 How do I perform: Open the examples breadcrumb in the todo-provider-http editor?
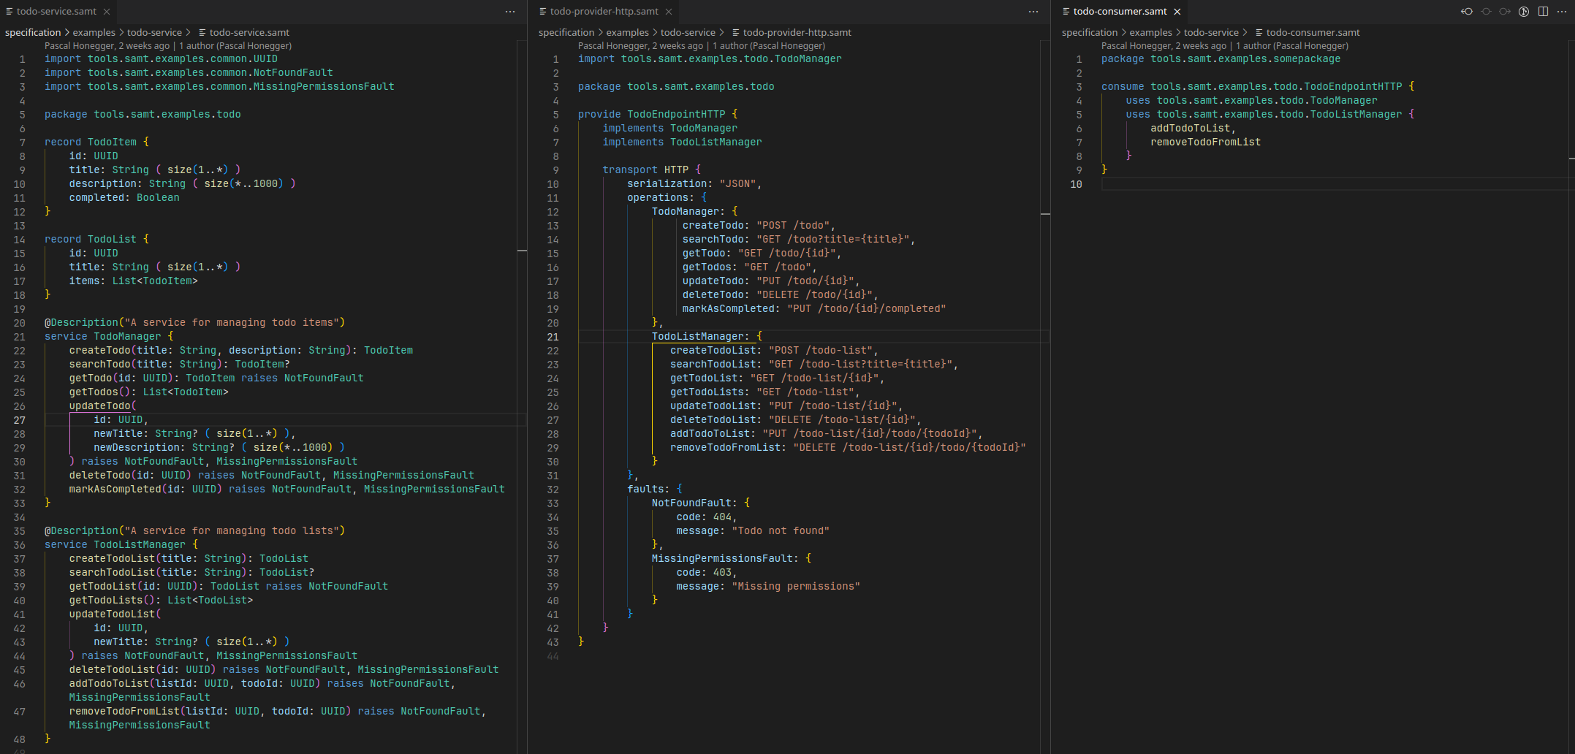(628, 33)
